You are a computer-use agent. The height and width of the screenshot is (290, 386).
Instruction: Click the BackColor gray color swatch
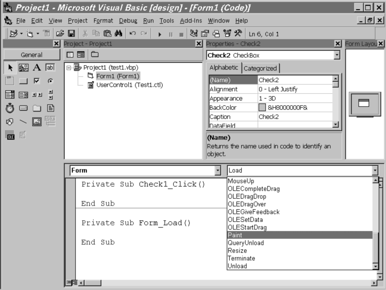tap(262, 107)
